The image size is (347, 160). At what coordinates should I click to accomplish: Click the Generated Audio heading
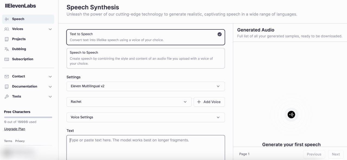tap(256, 30)
